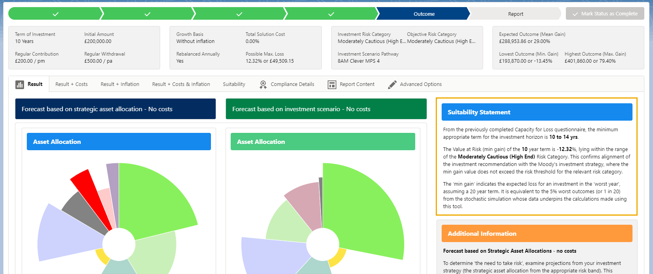Click the Growth Basis Without inflation value
The height and width of the screenshot is (274, 653).
[196, 41]
